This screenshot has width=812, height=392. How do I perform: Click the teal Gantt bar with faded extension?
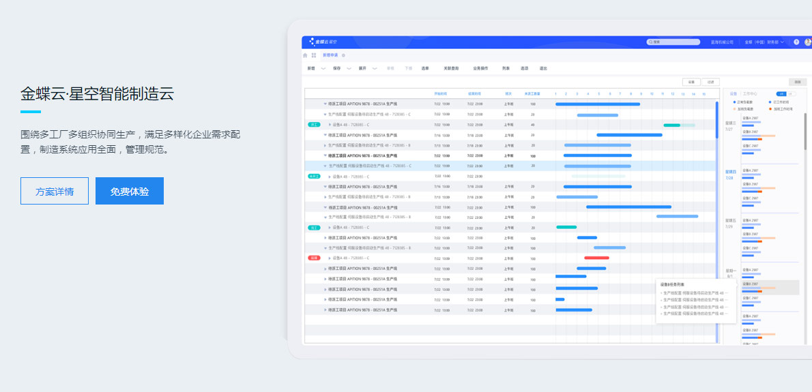(x=679, y=125)
